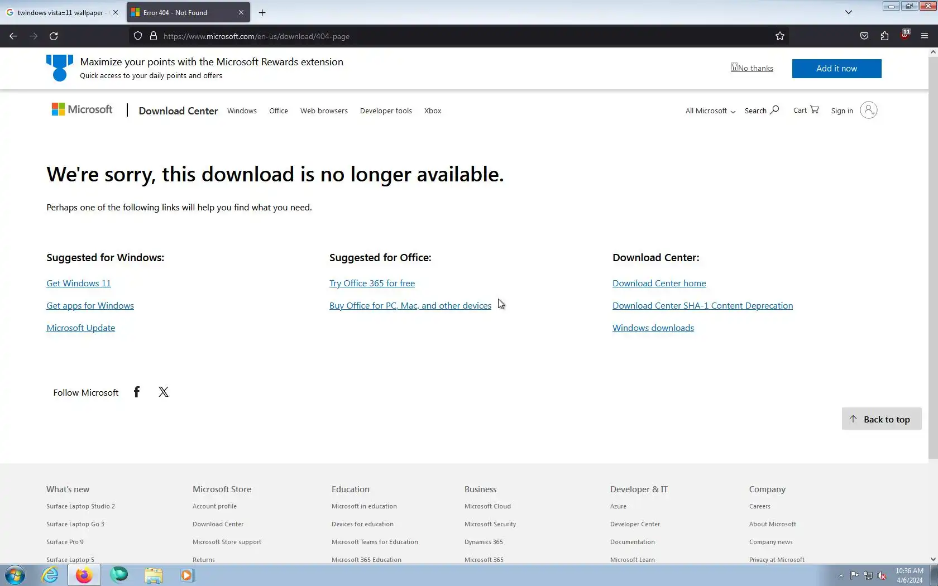Go back using the browser back arrow
This screenshot has height=586, width=938.
(x=13, y=36)
